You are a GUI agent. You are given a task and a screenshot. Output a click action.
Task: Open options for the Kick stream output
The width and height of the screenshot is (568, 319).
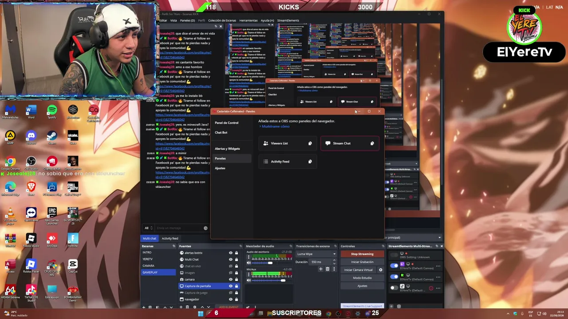[x=438, y=277]
